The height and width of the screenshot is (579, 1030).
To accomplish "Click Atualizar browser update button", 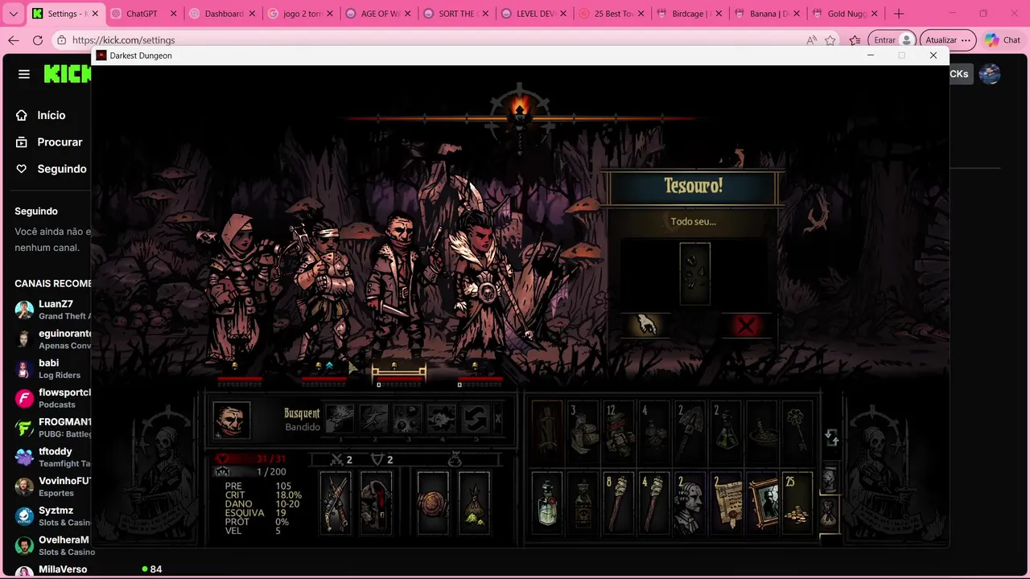I will pos(947,40).
